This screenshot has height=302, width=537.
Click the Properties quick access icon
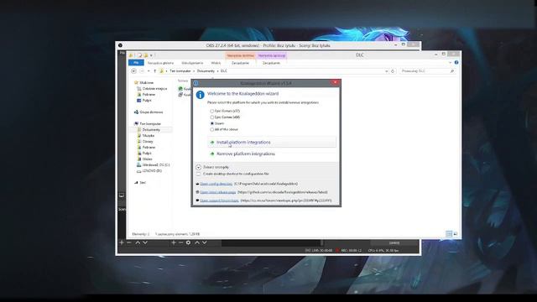click(x=140, y=55)
